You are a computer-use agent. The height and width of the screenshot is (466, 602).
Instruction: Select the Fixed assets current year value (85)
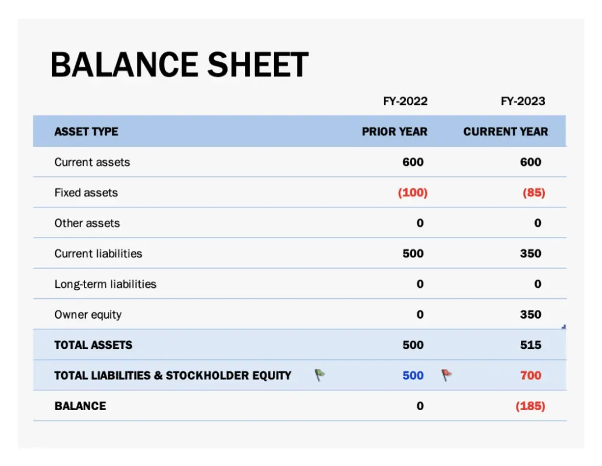click(534, 192)
